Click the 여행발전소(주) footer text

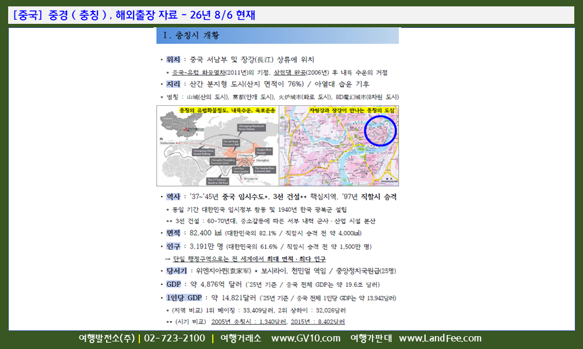(x=107, y=339)
